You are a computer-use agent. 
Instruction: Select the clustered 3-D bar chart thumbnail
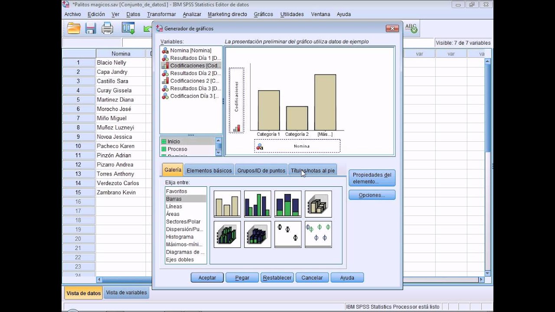click(227, 234)
